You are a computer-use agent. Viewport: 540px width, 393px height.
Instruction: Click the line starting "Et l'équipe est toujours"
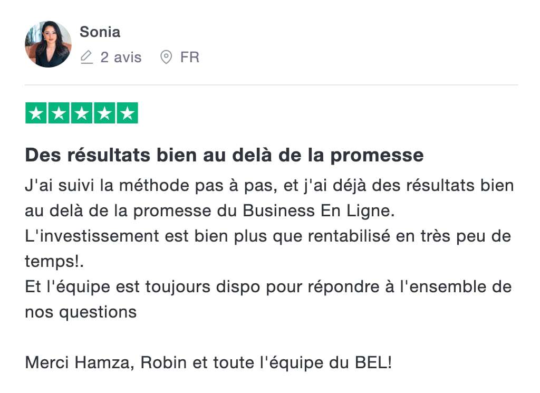click(268, 287)
